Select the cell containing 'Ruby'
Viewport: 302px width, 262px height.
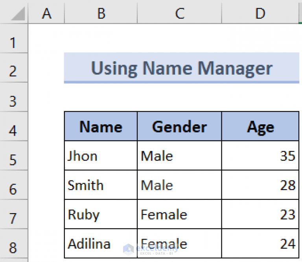[x=101, y=214]
